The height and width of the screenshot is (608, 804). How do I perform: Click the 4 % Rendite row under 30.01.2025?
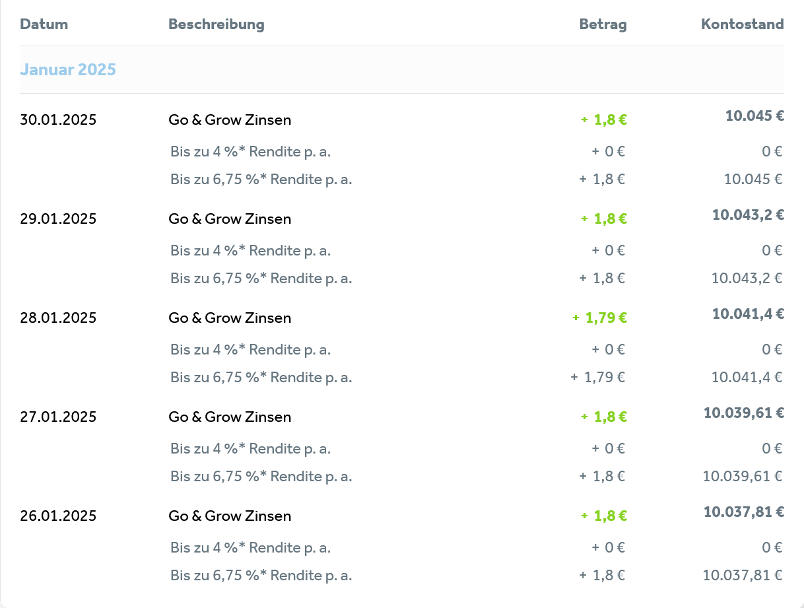coord(476,152)
